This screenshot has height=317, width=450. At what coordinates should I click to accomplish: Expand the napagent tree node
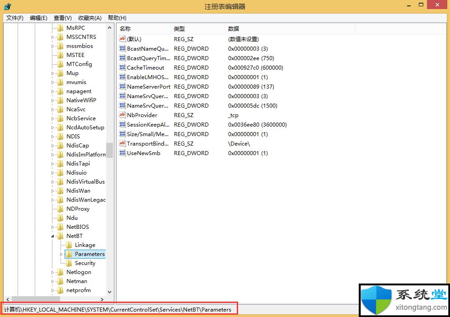[52, 91]
